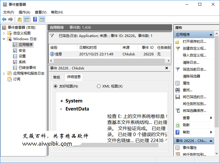Click the Find binoculars icon
Screen dimensions: 220x163
click(x=178, y=90)
